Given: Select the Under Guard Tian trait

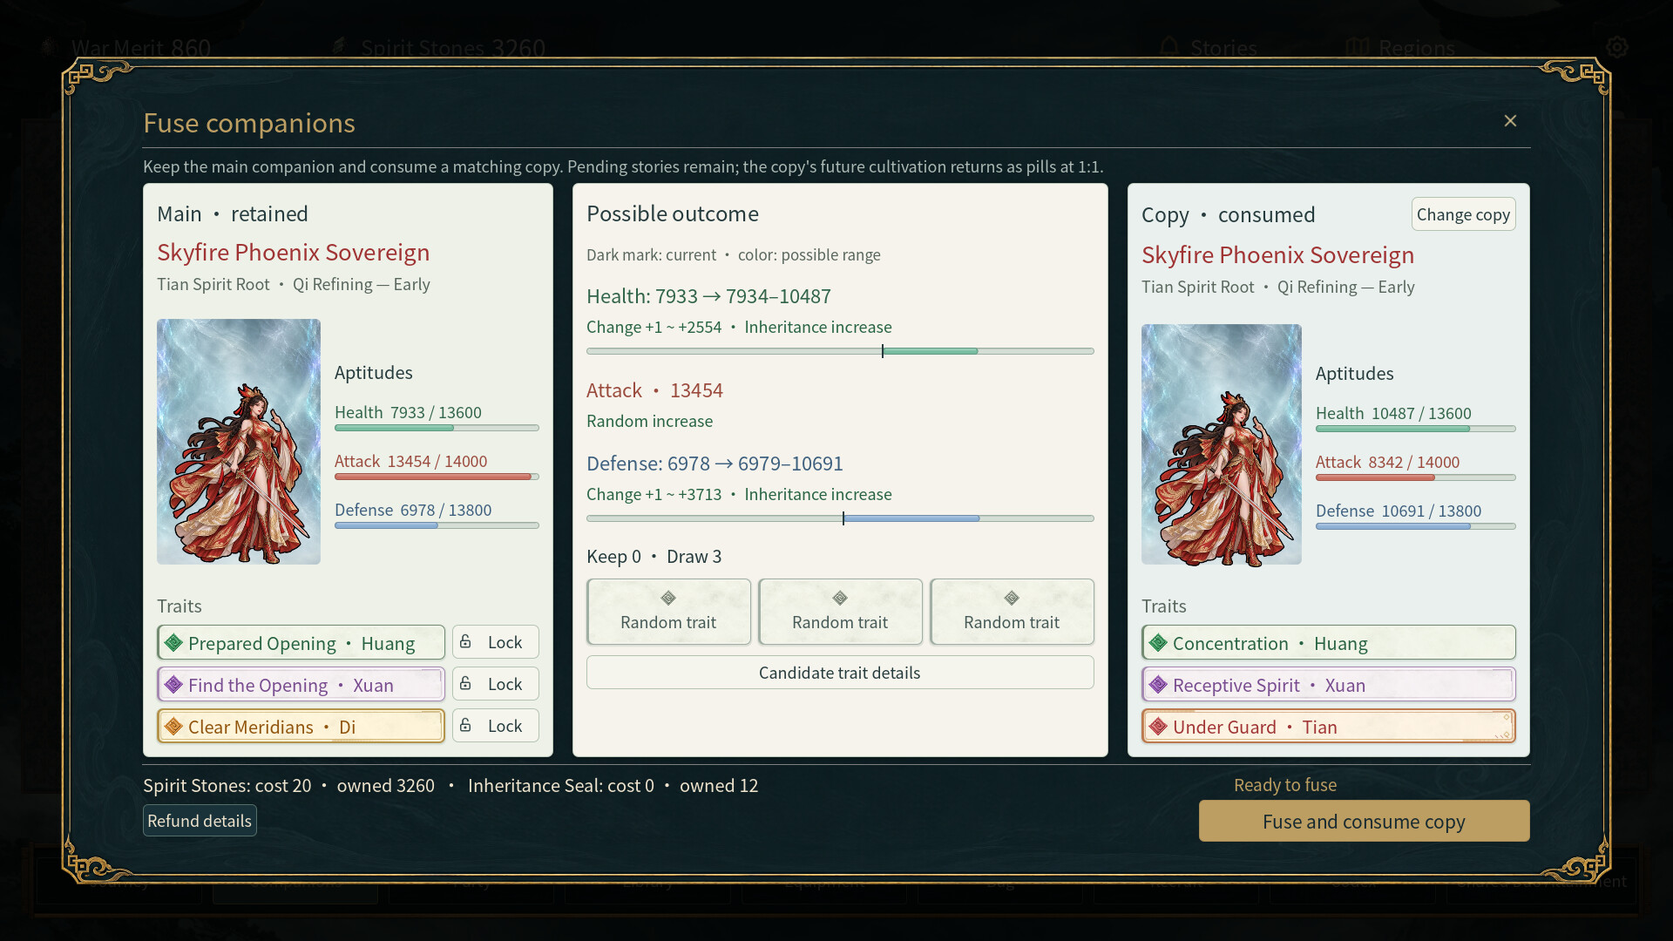Looking at the screenshot, I should tap(1328, 727).
